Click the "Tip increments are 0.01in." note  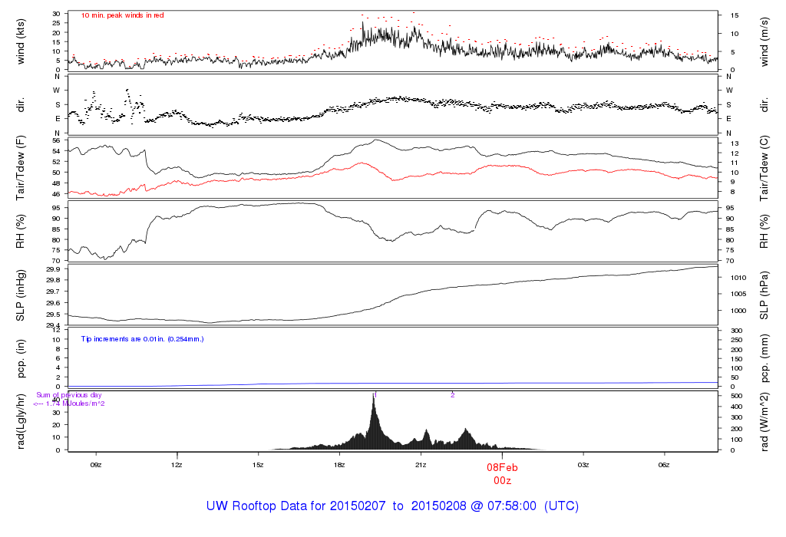(x=123, y=339)
